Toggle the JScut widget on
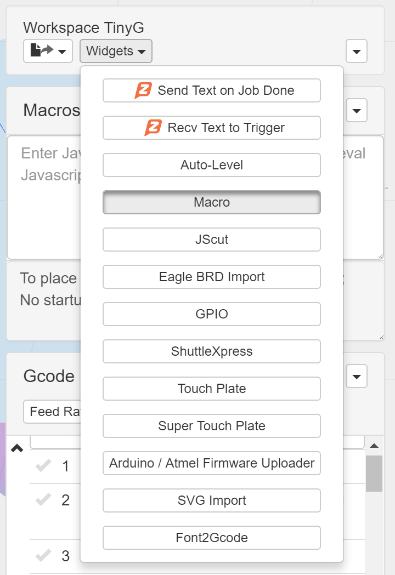 click(212, 240)
